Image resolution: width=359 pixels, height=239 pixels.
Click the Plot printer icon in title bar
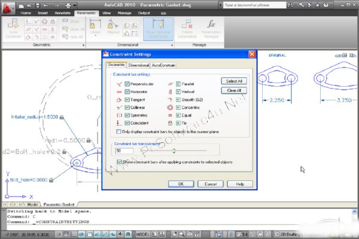point(68,5)
